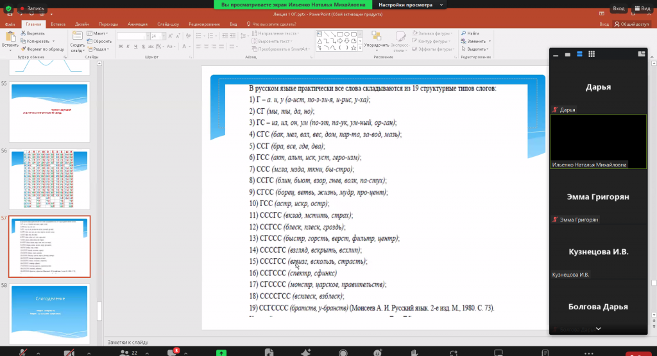Expand the shapes gallery with its More arrow
Image resolution: width=657 pixels, height=356 pixels.
tap(361, 48)
